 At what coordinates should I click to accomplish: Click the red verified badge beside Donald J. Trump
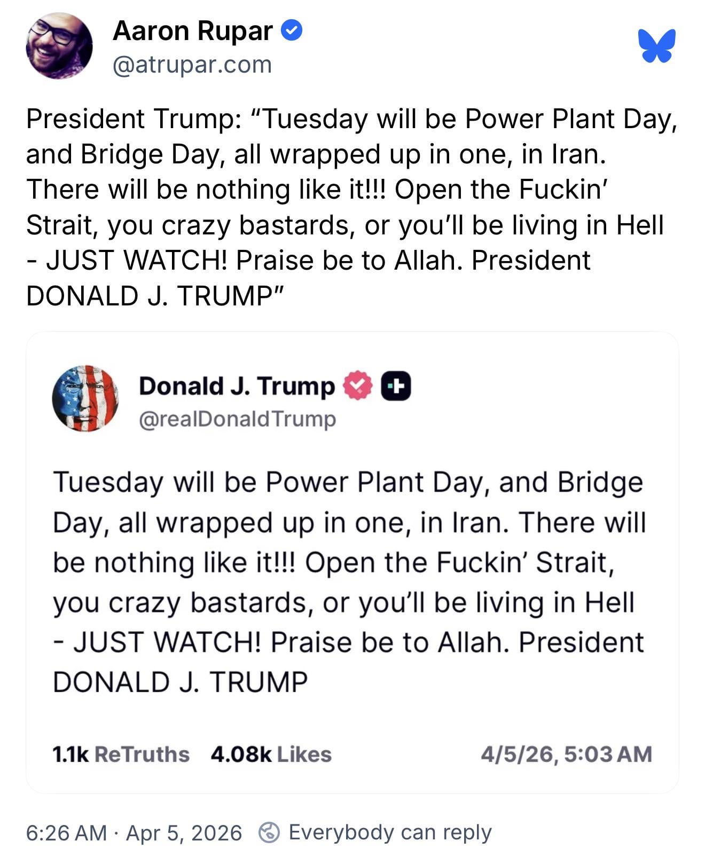pos(357,386)
